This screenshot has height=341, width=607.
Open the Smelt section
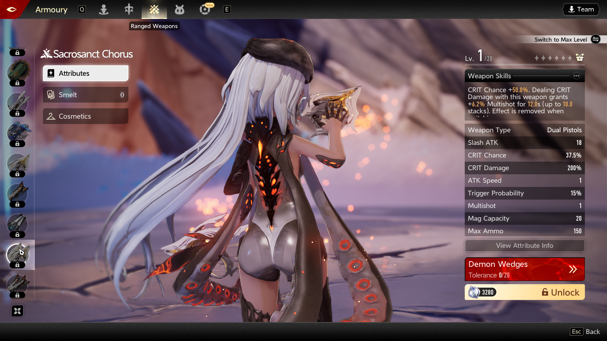pyautogui.click(x=86, y=95)
